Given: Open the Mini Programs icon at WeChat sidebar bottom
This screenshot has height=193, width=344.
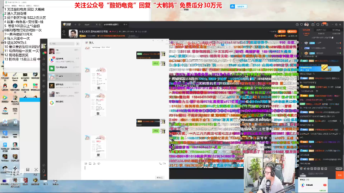Looking at the screenshot, I should pos(44,165).
